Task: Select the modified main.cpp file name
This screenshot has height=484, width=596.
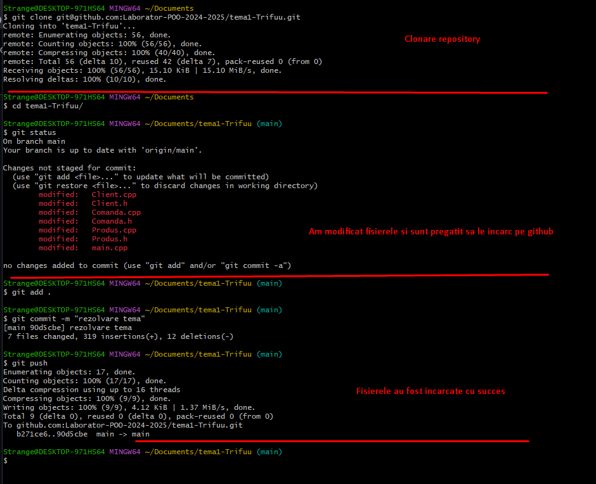Action: 109,248
